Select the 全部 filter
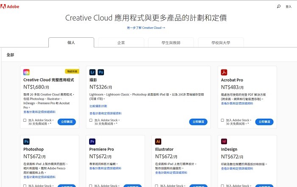Viewport: 297px width, 187px height. pos(11,55)
